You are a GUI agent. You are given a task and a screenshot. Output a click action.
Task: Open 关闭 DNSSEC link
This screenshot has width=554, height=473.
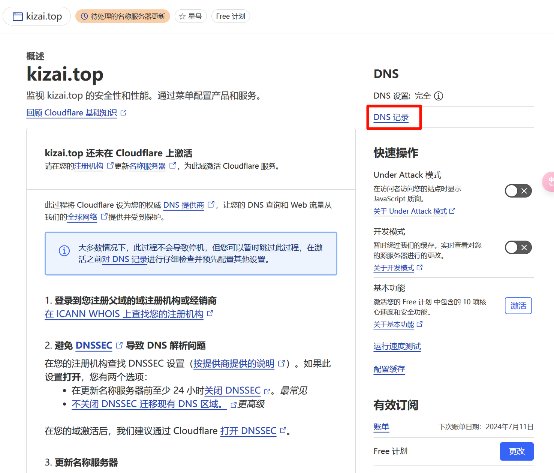[232, 391]
